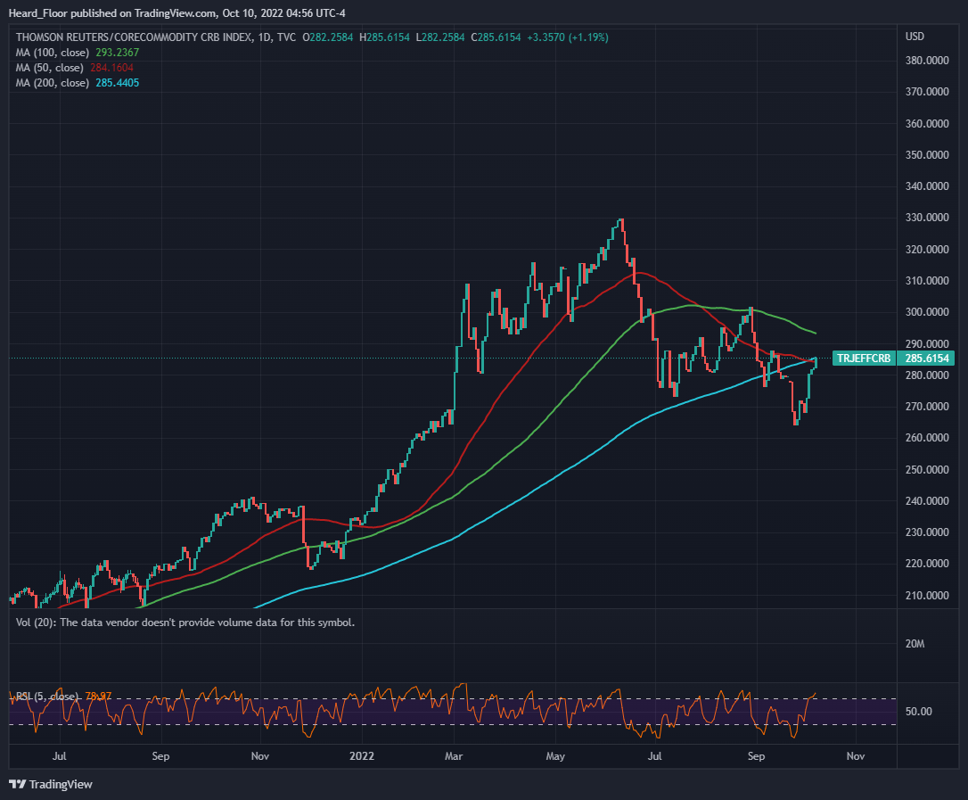Viewport: 968px width, 800px height.
Task: Click the 300.0000 price axis label
Action: (x=927, y=312)
